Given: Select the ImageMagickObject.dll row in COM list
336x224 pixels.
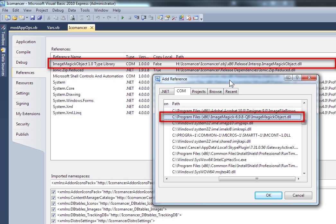Looking at the screenshot, I should click(233, 117).
